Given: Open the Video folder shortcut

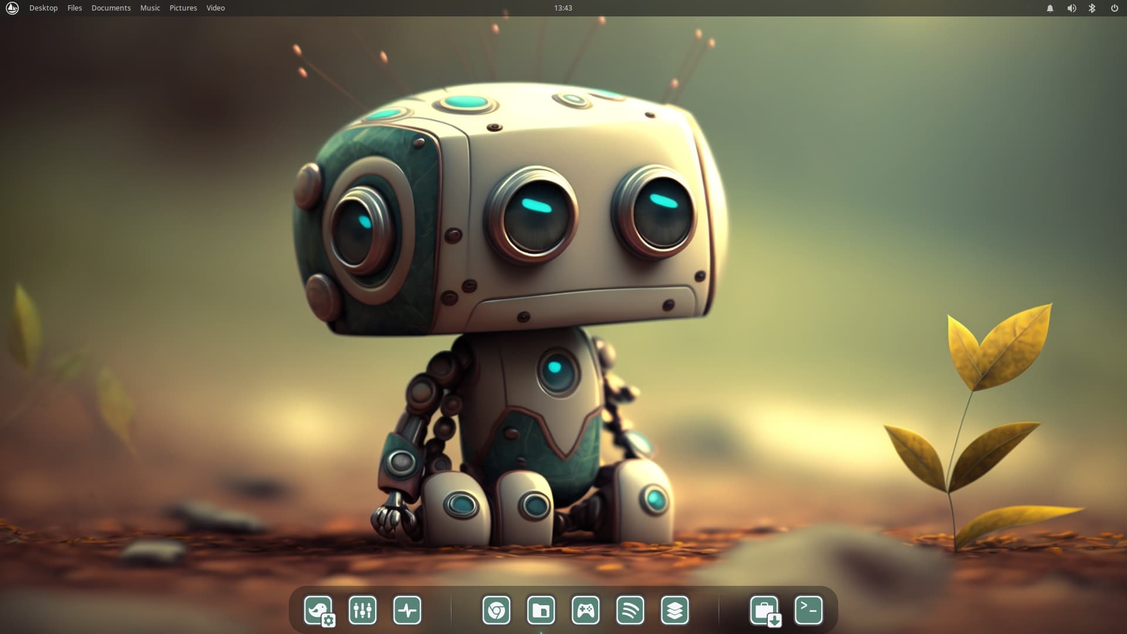Looking at the screenshot, I should [215, 8].
